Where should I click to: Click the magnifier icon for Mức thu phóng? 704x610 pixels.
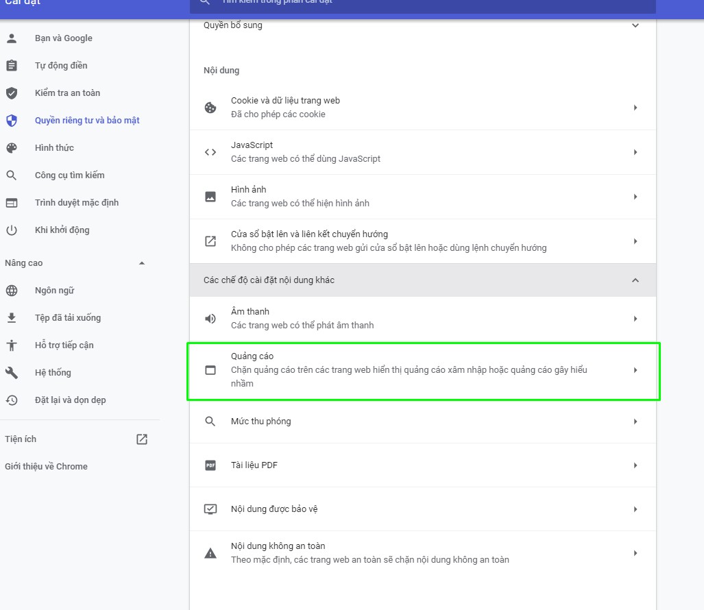point(210,422)
